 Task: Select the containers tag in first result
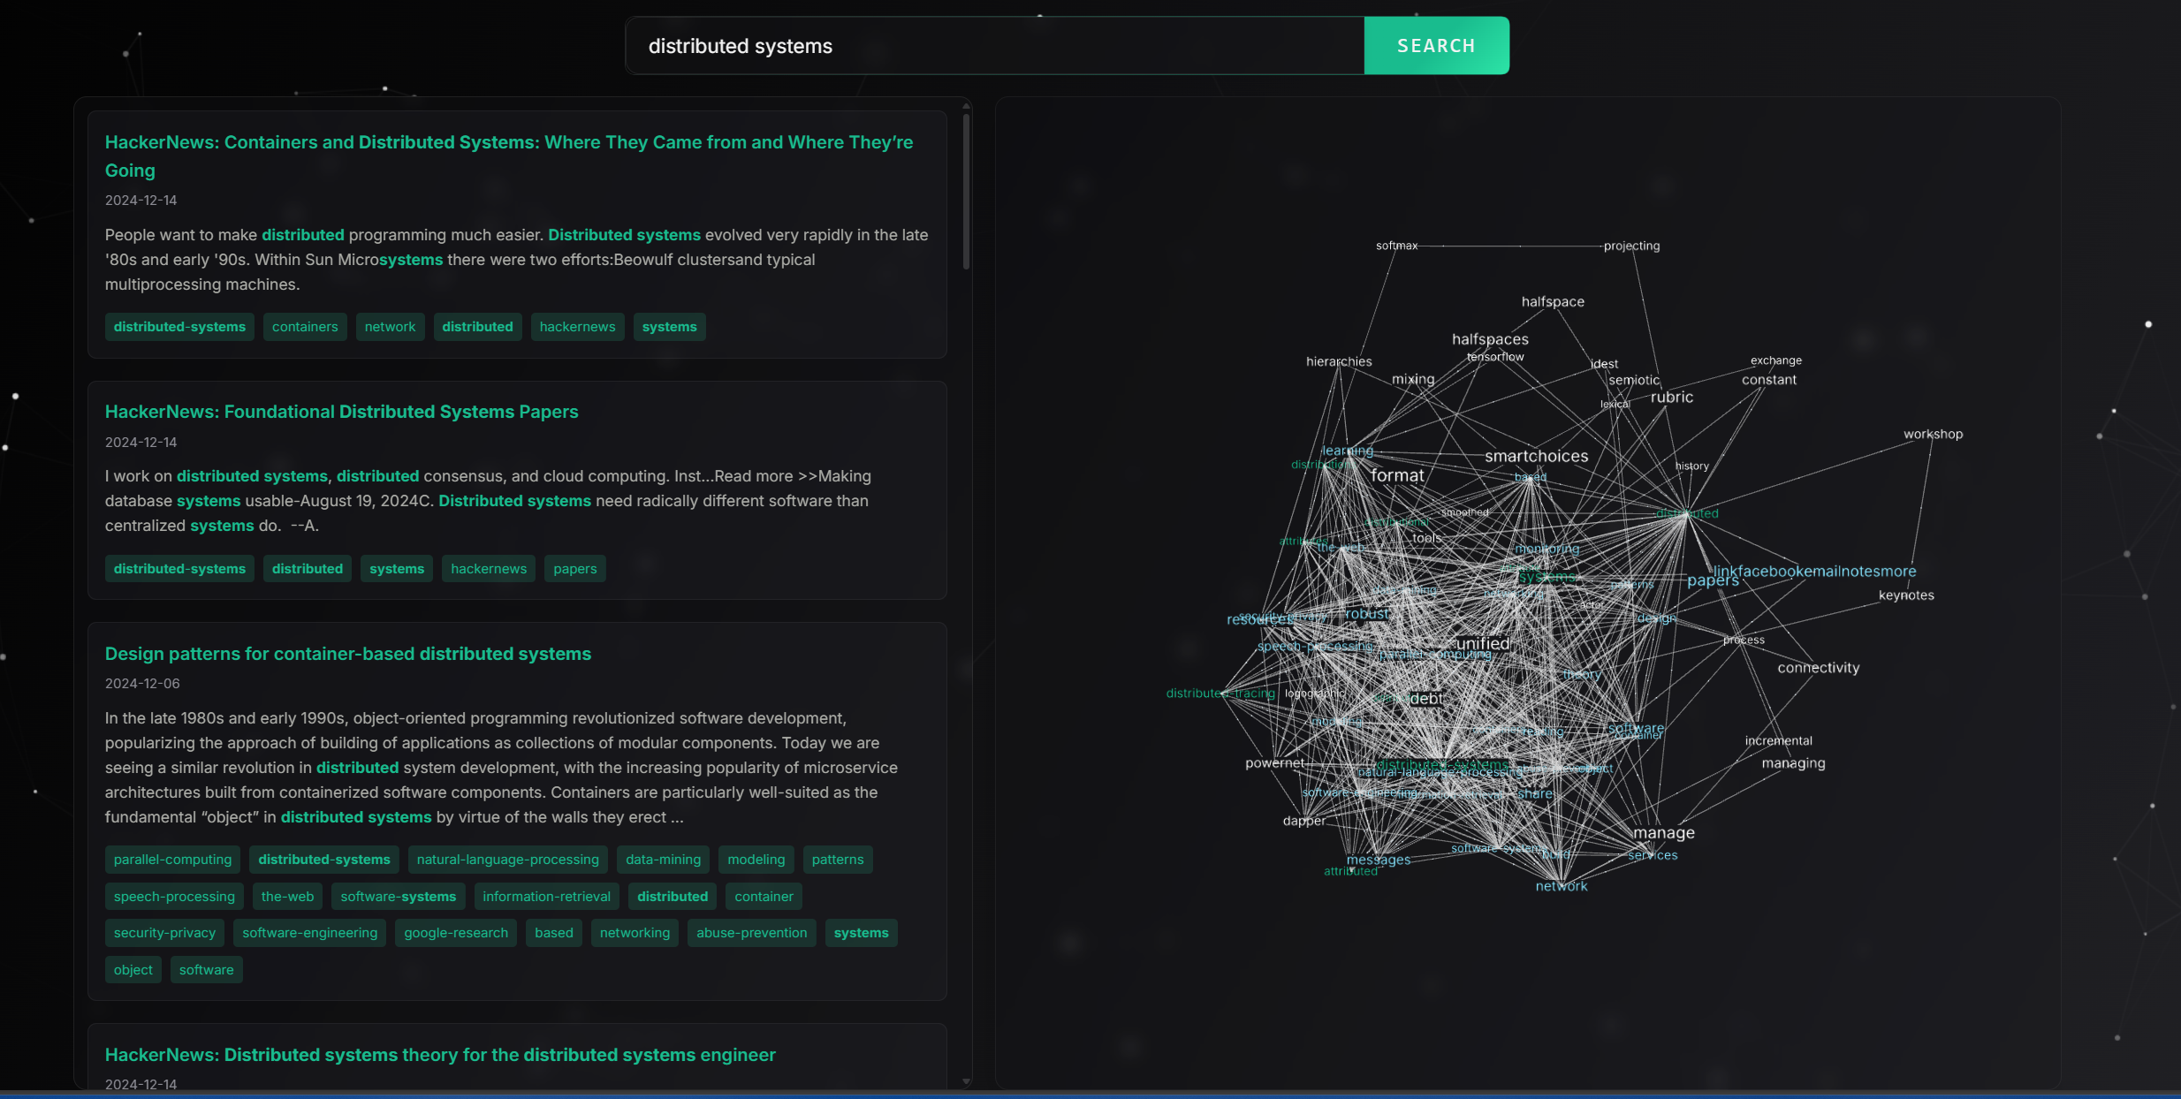point(305,327)
